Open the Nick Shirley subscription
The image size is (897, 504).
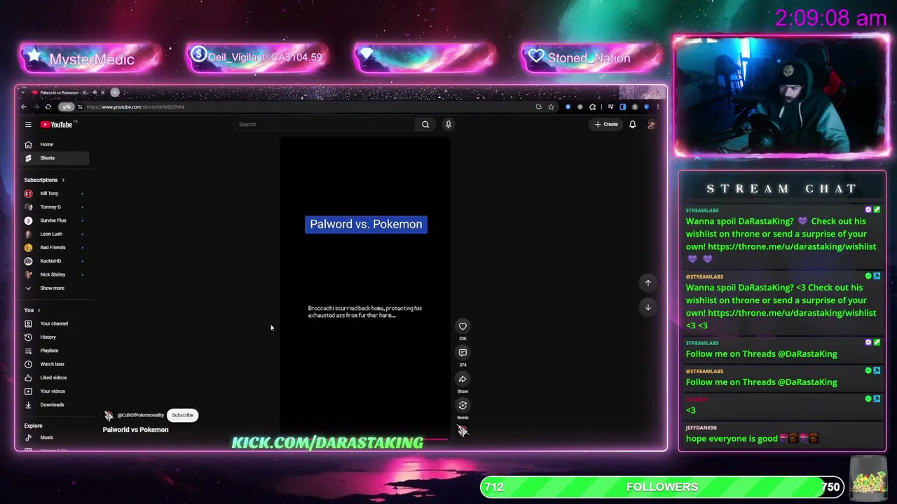(55, 274)
